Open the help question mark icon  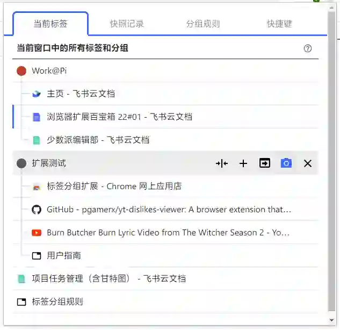307,48
